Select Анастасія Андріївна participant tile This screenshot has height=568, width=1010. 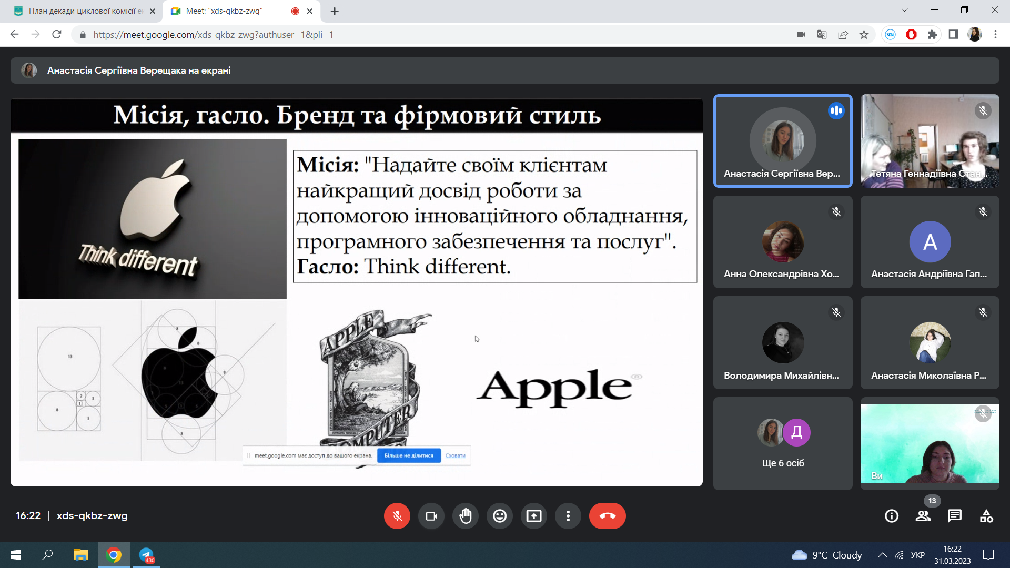(930, 242)
